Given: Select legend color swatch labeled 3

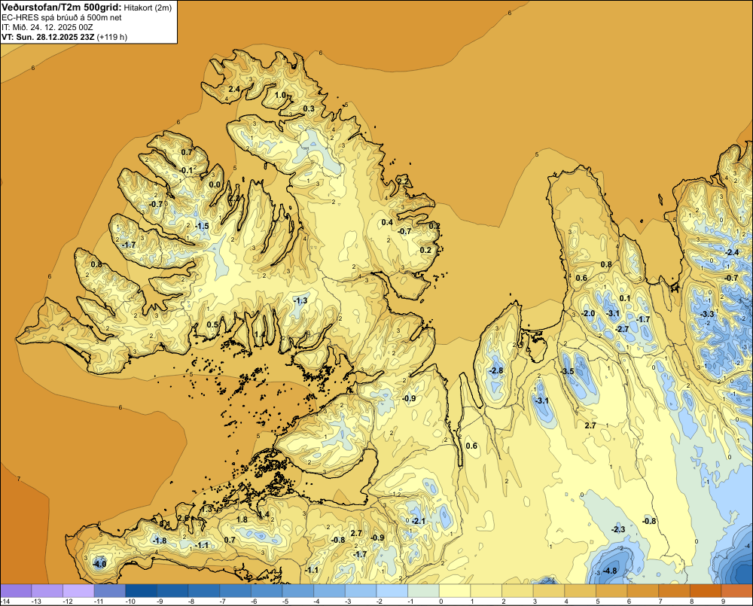Looking at the screenshot, I should pos(550,590).
